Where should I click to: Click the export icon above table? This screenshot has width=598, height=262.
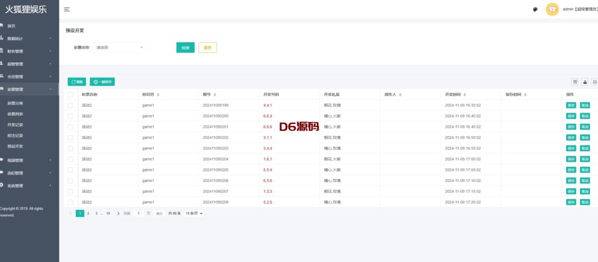(585, 82)
